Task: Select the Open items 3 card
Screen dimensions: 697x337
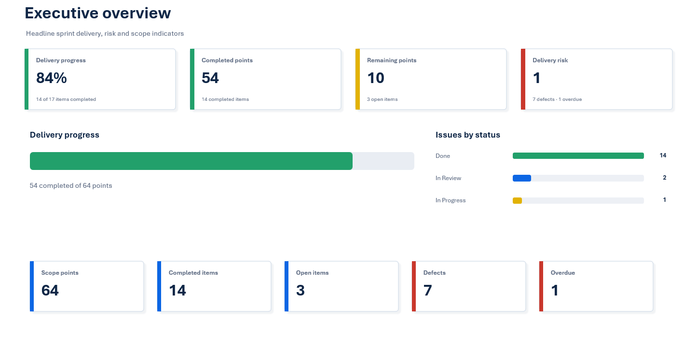Action: pos(342,286)
